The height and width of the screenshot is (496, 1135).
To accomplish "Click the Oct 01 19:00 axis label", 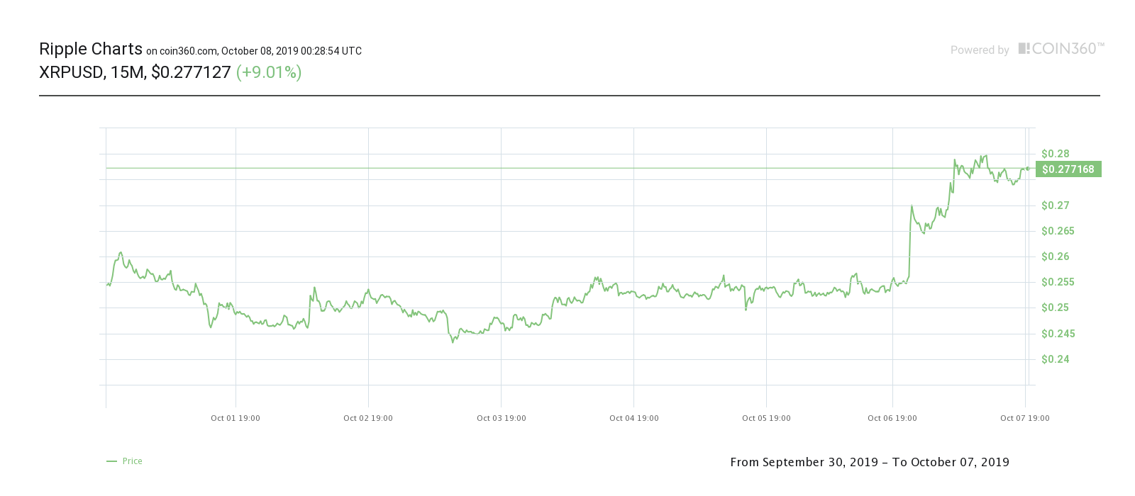I will click(236, 418).
